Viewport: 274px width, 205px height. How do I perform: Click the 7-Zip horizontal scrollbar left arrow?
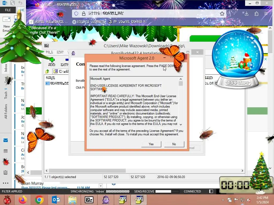[47, 171]
